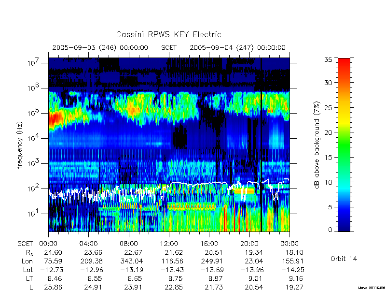The width and height of the screenshot is (386, 290).
Task: Click the Rs value 21.62
Action: point(174,252)
